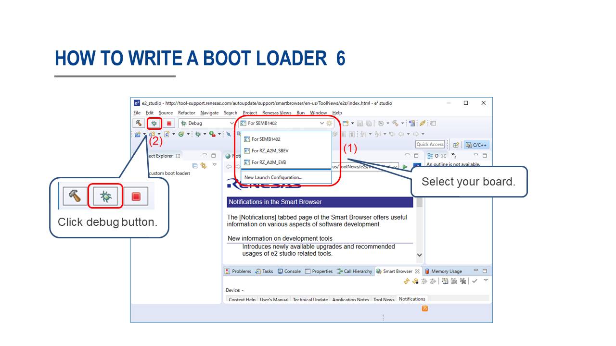Click the Save All icon in the toolbar

(369, 124)
